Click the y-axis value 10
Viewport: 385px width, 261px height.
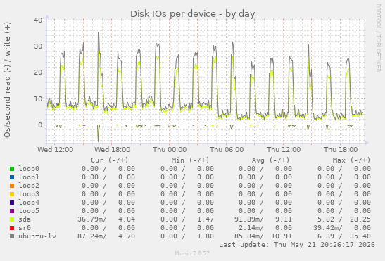pos(38,98)
